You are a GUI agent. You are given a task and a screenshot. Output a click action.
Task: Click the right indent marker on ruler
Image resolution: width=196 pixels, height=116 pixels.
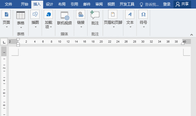183,43
